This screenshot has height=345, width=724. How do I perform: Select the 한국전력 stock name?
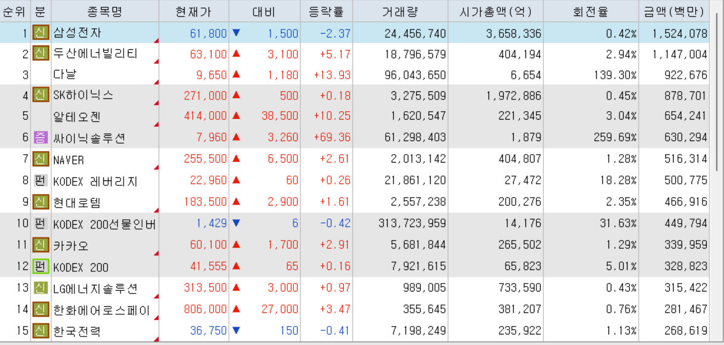[77, 331]
